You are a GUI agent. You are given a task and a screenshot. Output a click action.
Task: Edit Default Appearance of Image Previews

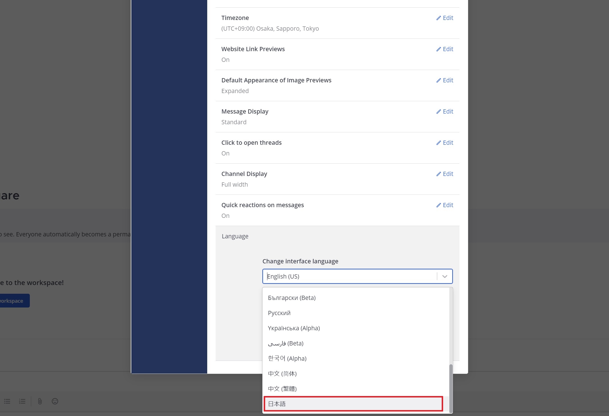[x=445, y=80]
